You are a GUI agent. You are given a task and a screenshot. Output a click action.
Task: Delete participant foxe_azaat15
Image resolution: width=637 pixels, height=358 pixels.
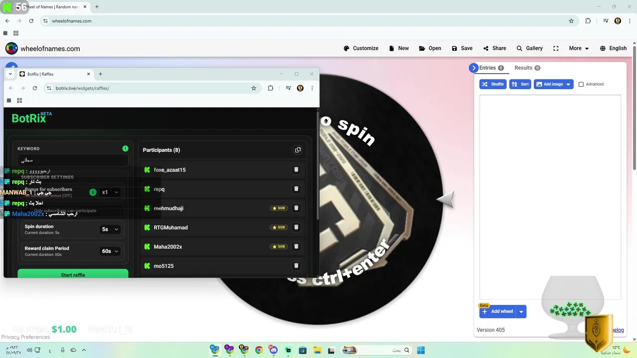click(296, 170)
